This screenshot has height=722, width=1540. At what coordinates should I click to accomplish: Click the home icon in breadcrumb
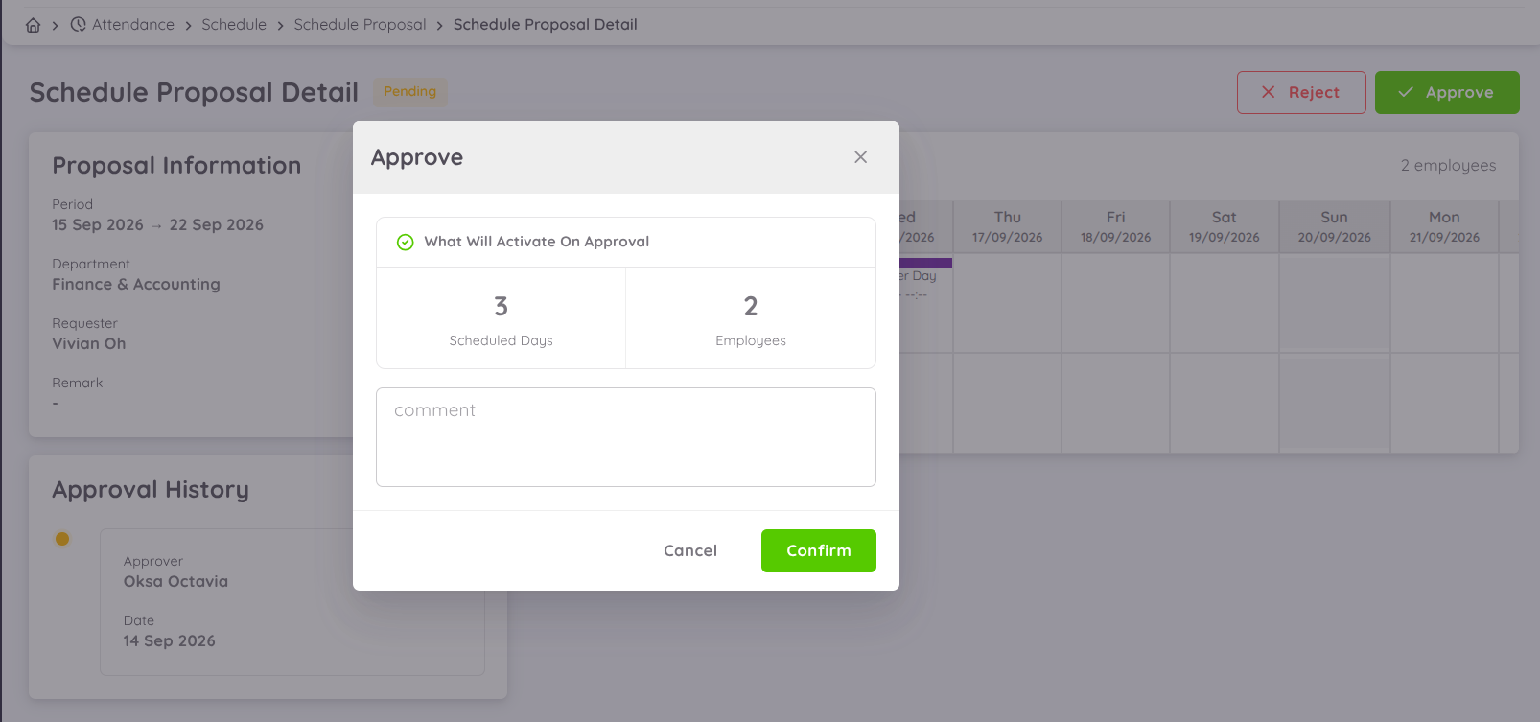tap(33, 25)
